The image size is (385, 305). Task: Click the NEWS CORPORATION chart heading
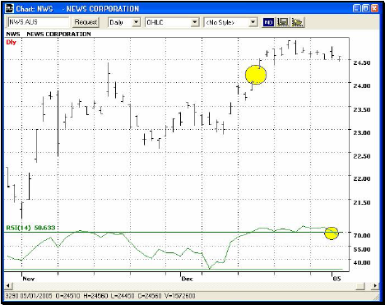[x=58, y=34]
